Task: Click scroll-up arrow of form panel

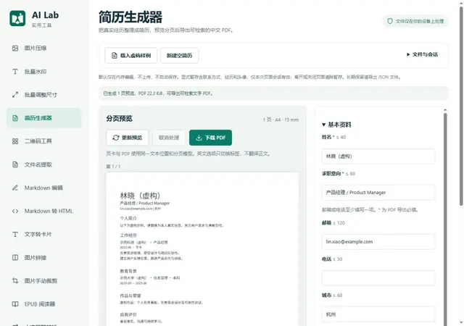Action: (445, 109)
